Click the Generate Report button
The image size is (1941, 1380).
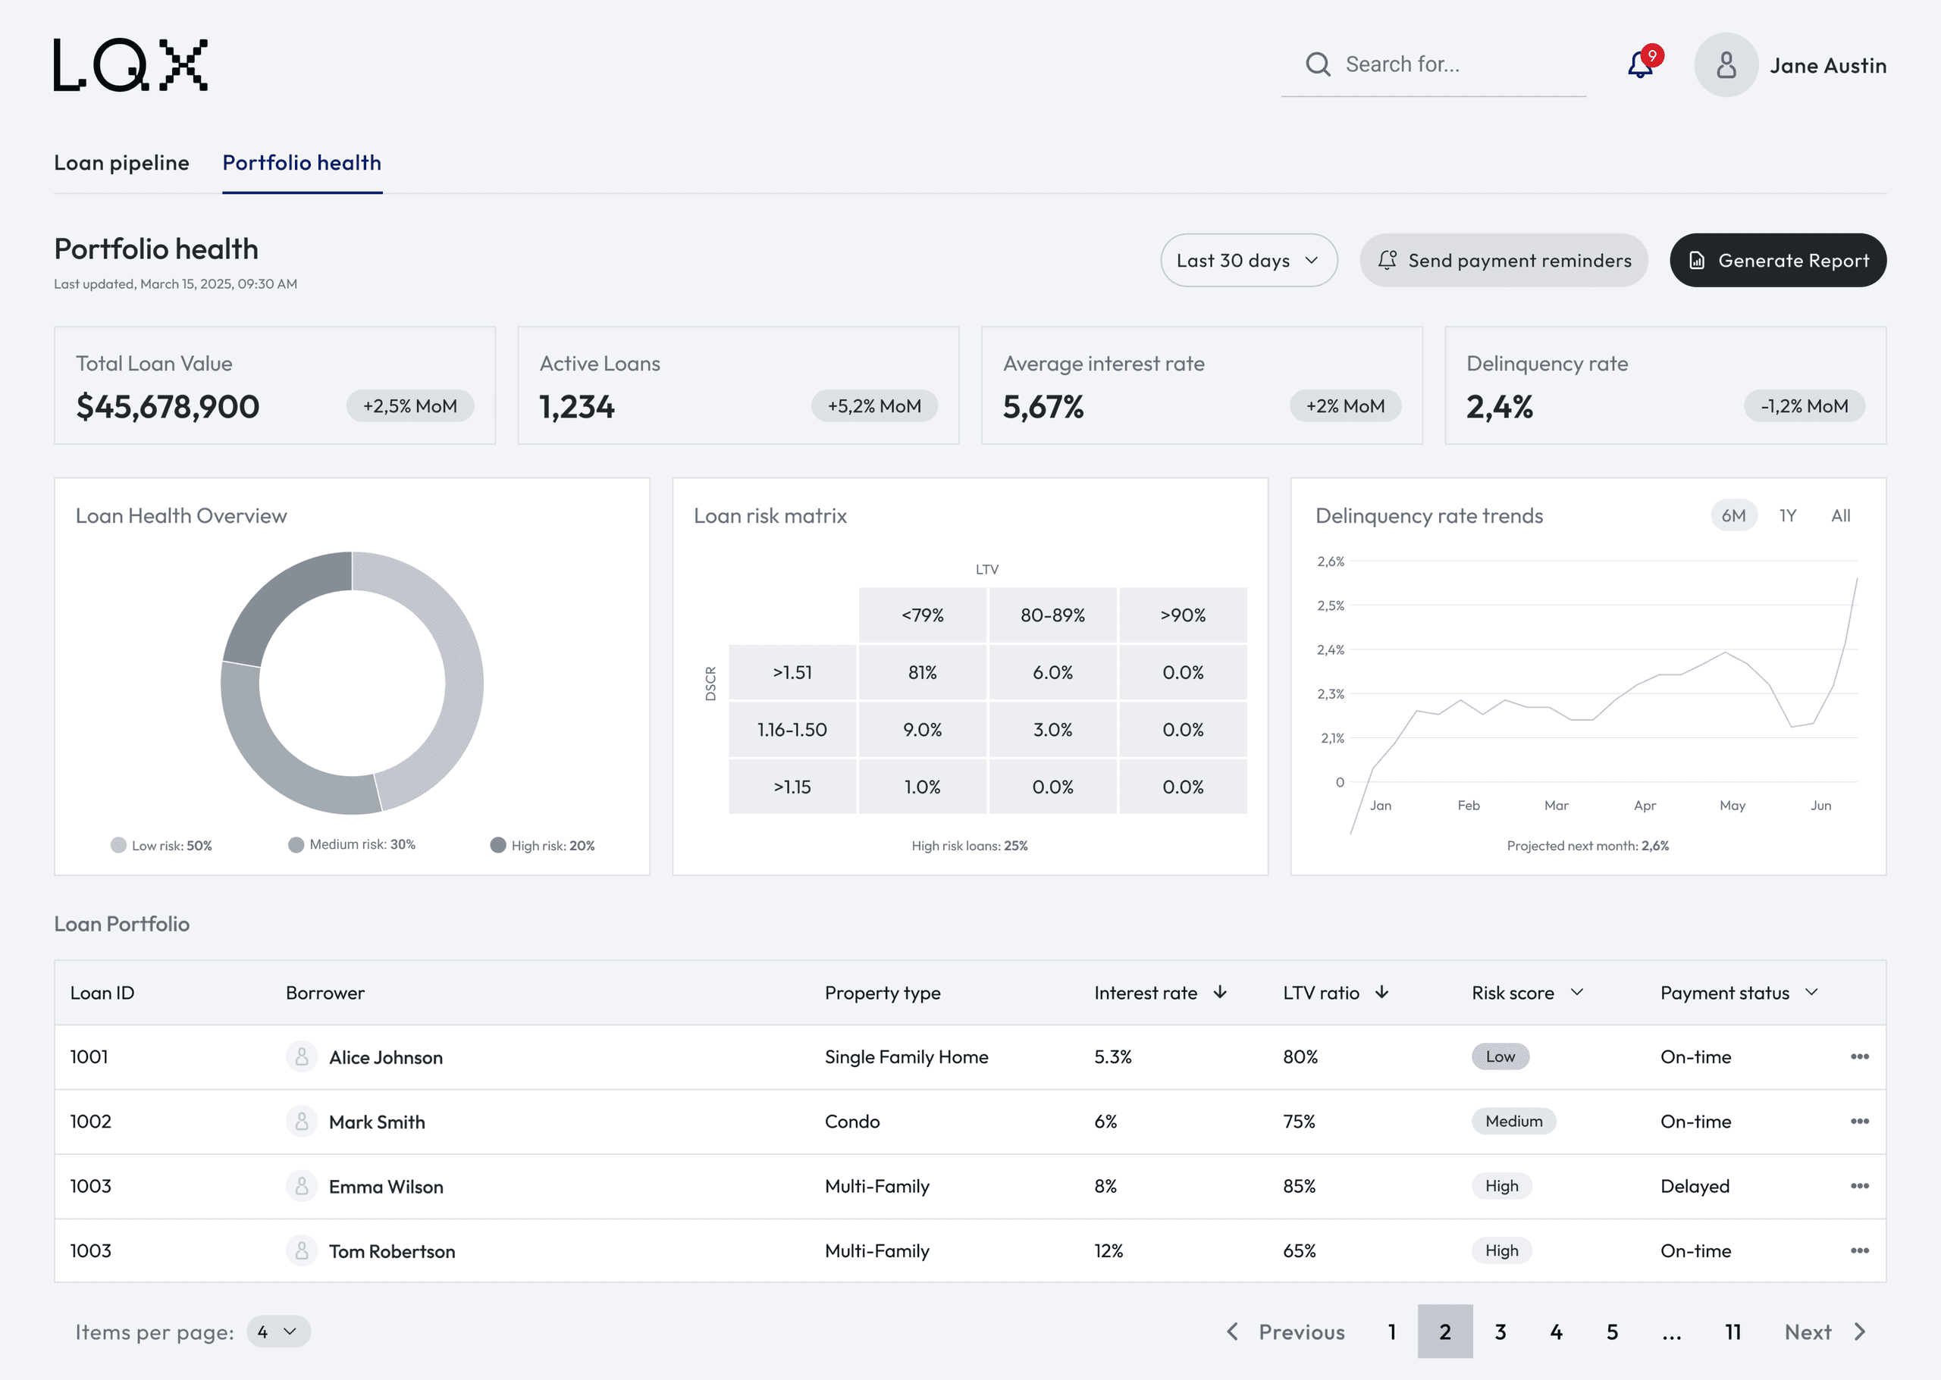[1777, 260]
